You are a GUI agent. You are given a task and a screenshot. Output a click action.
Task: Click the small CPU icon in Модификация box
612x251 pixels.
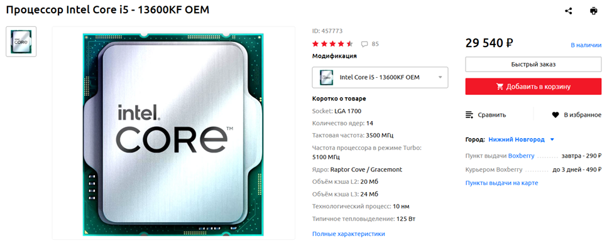point(326,77)
